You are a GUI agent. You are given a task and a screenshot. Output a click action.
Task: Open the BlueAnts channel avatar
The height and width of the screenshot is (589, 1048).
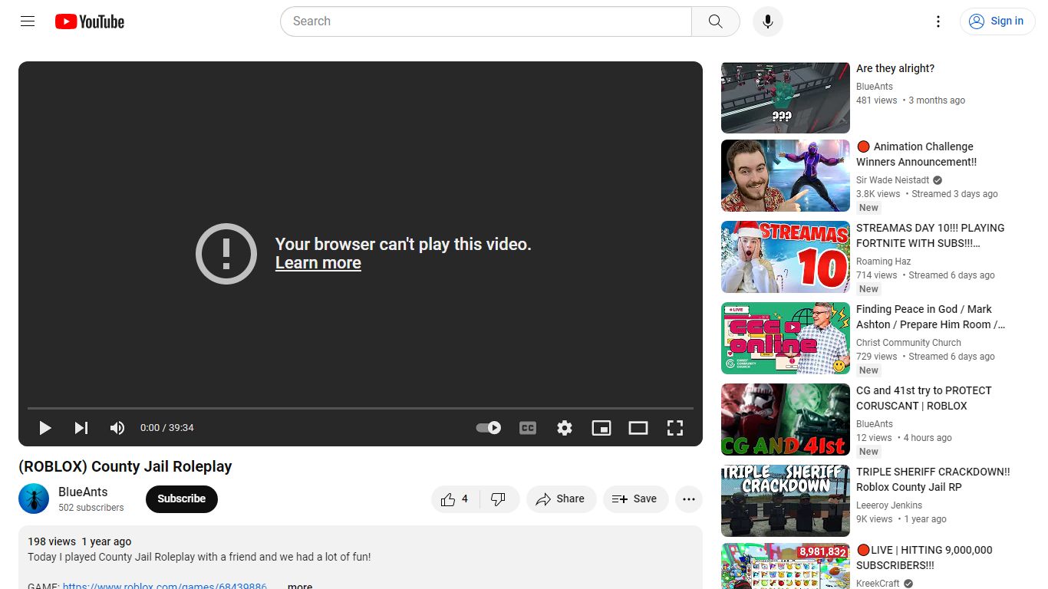[x=34, y=499]
